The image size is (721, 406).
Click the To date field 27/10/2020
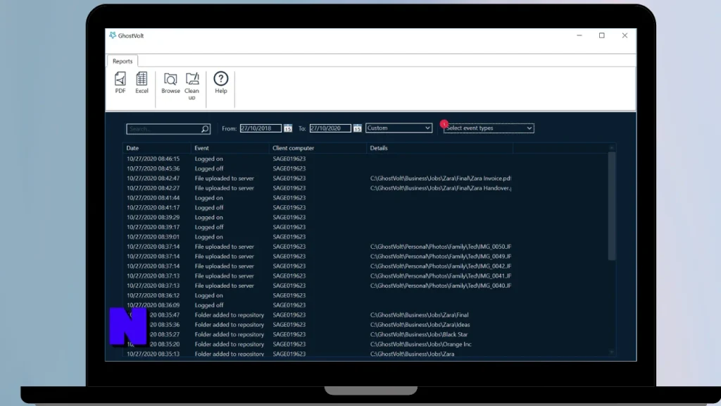[330, 128]
